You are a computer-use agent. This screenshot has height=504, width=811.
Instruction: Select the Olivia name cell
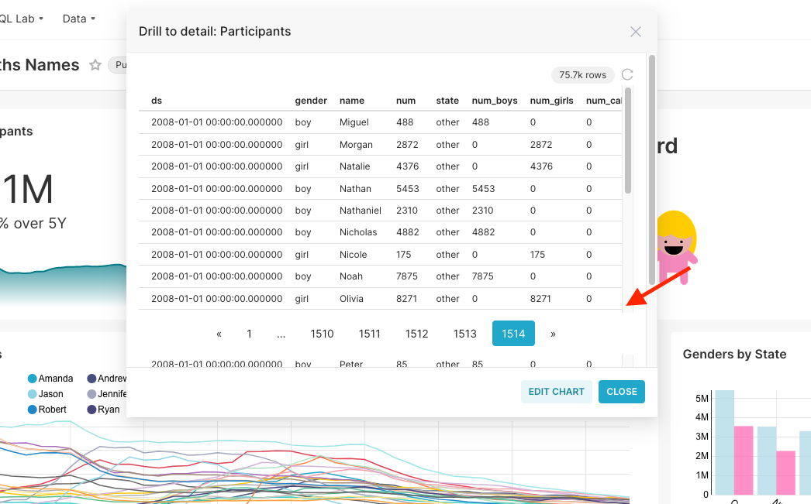(x=351, y=299)
